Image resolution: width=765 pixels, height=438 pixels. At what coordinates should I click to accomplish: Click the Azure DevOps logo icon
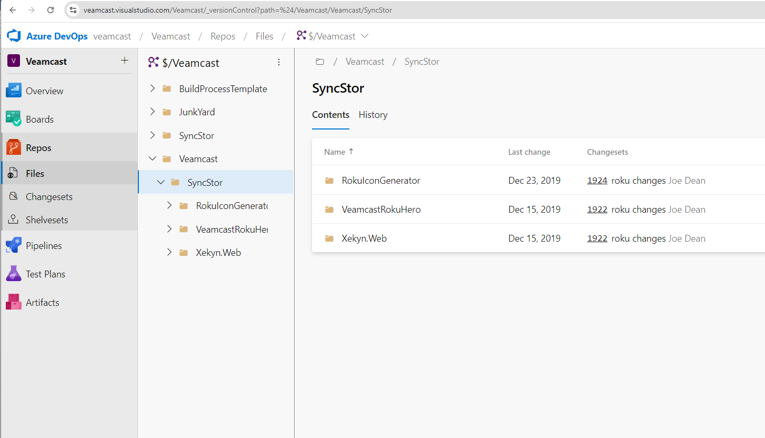click(14, 36)
